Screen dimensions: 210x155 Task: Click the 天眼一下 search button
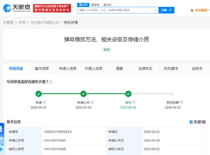pyautogui.click(x=166, y=10)
